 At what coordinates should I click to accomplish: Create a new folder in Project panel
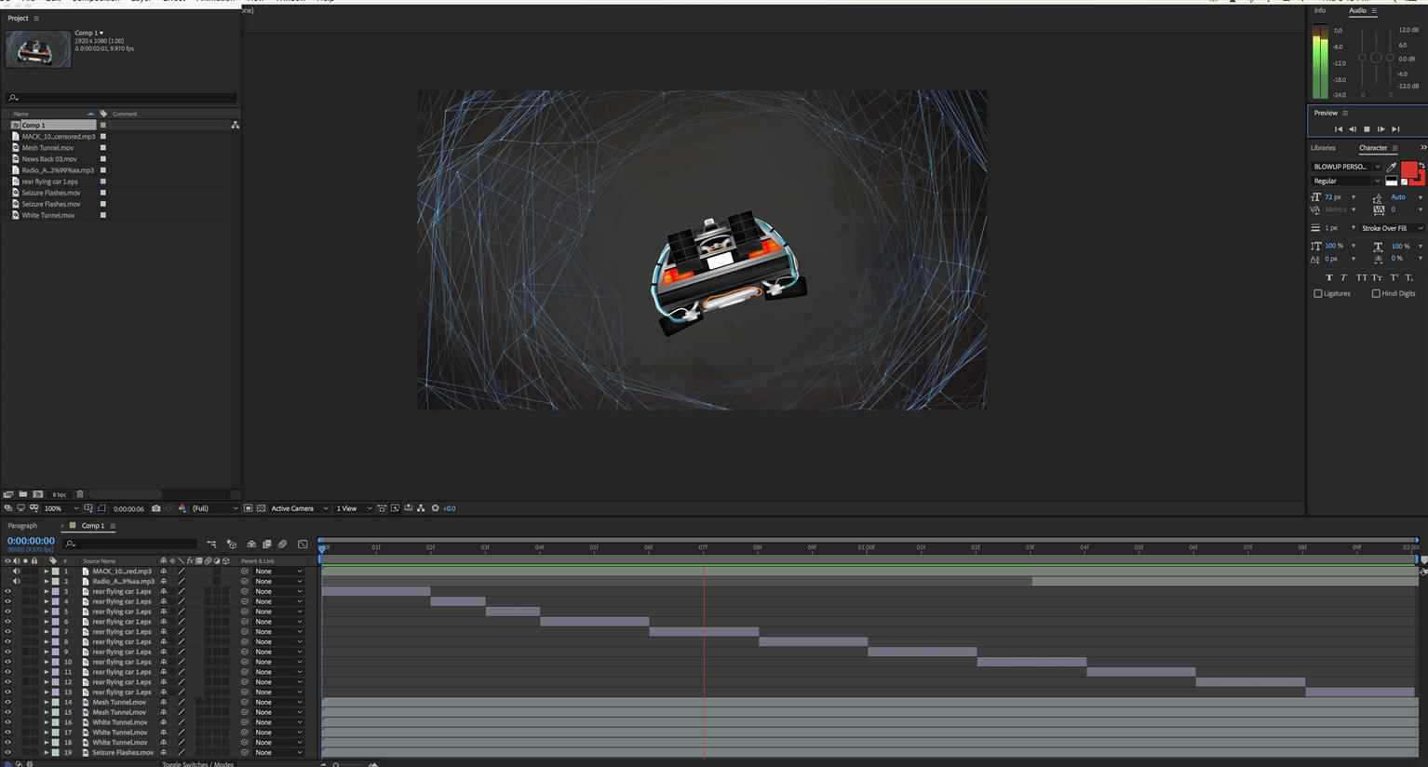coord(22,494)
